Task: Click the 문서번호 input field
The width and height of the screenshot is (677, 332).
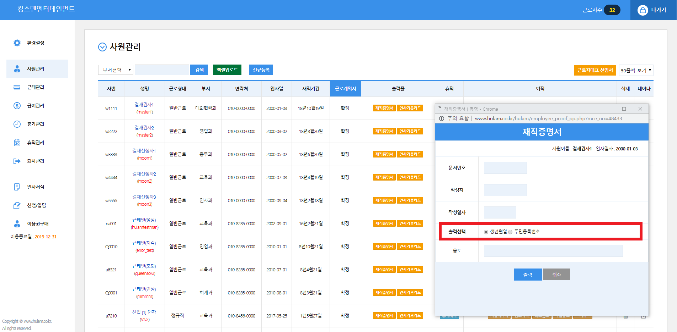Action: coord(505,168)
